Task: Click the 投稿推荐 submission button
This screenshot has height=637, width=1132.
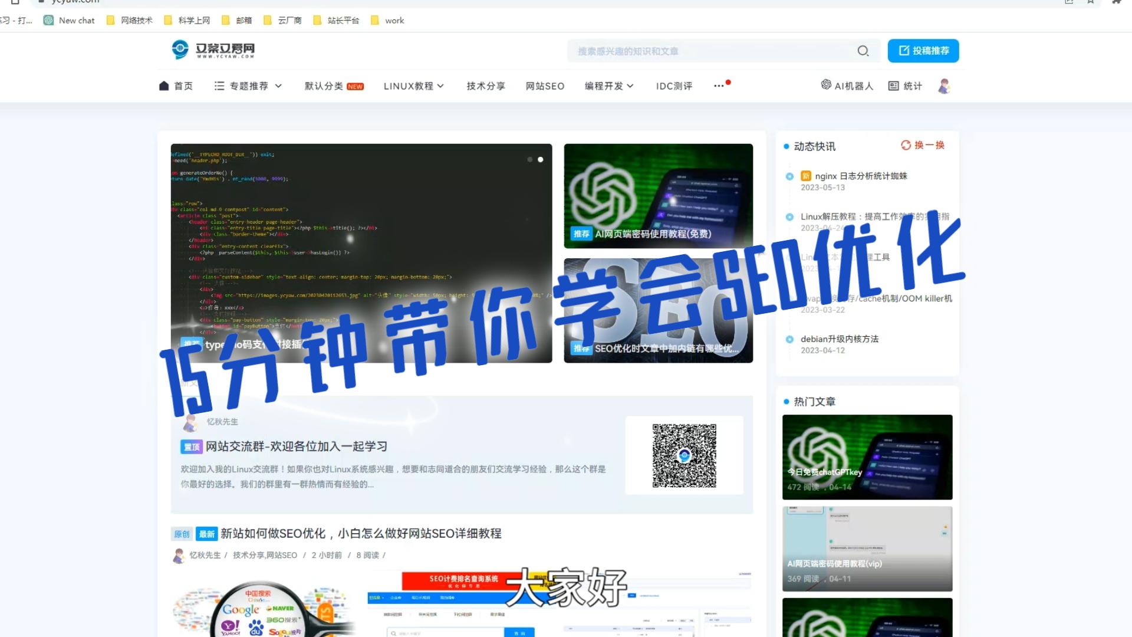Action: click(x=924, y=51)
